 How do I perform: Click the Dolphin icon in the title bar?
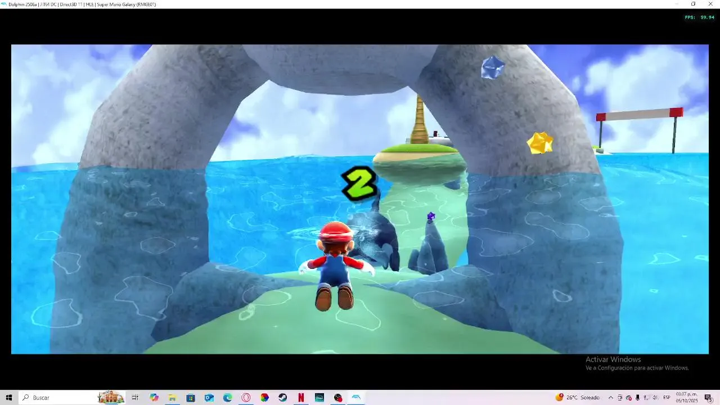click(4, 4)
